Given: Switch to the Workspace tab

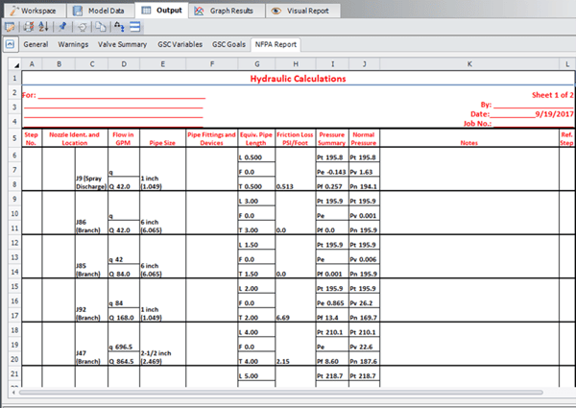Looking at the screenshot, I should coord(35,11).
